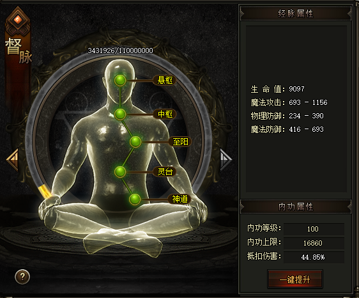Screen dimensions: 359x298
Task: Click the 经脉属性 panel header
Action: pos(296,14)
